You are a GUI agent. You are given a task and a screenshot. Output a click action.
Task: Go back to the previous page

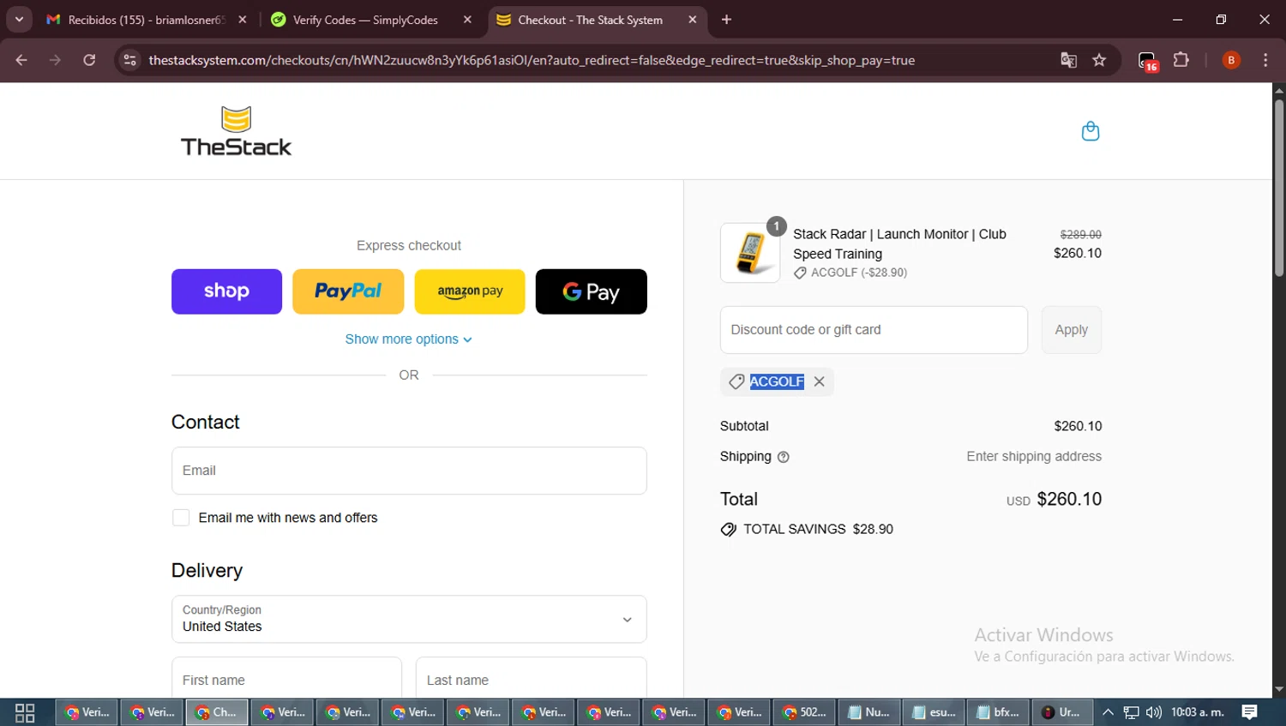click(21, 60)
